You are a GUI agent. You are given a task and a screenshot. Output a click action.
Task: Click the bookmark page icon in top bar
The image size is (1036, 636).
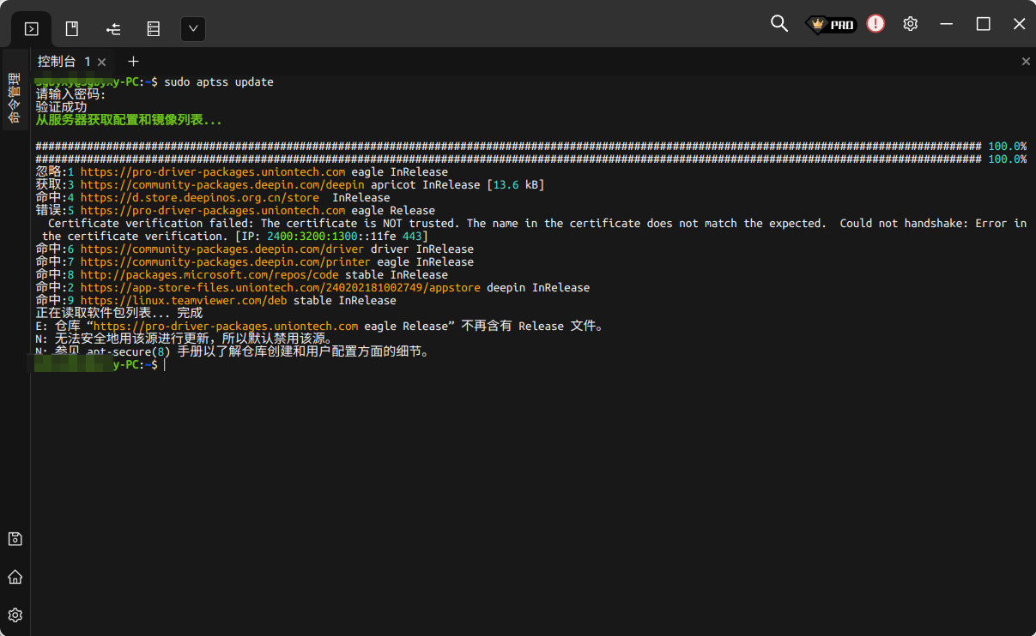(72, 29)
